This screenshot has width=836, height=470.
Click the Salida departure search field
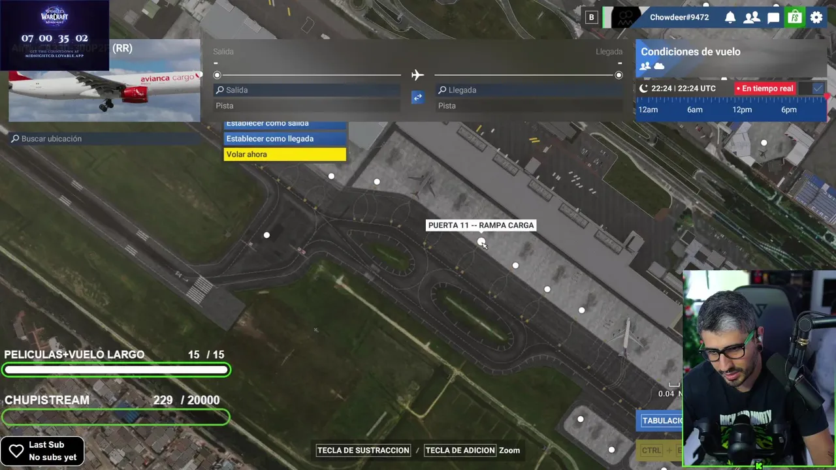[x=307, y=90]
